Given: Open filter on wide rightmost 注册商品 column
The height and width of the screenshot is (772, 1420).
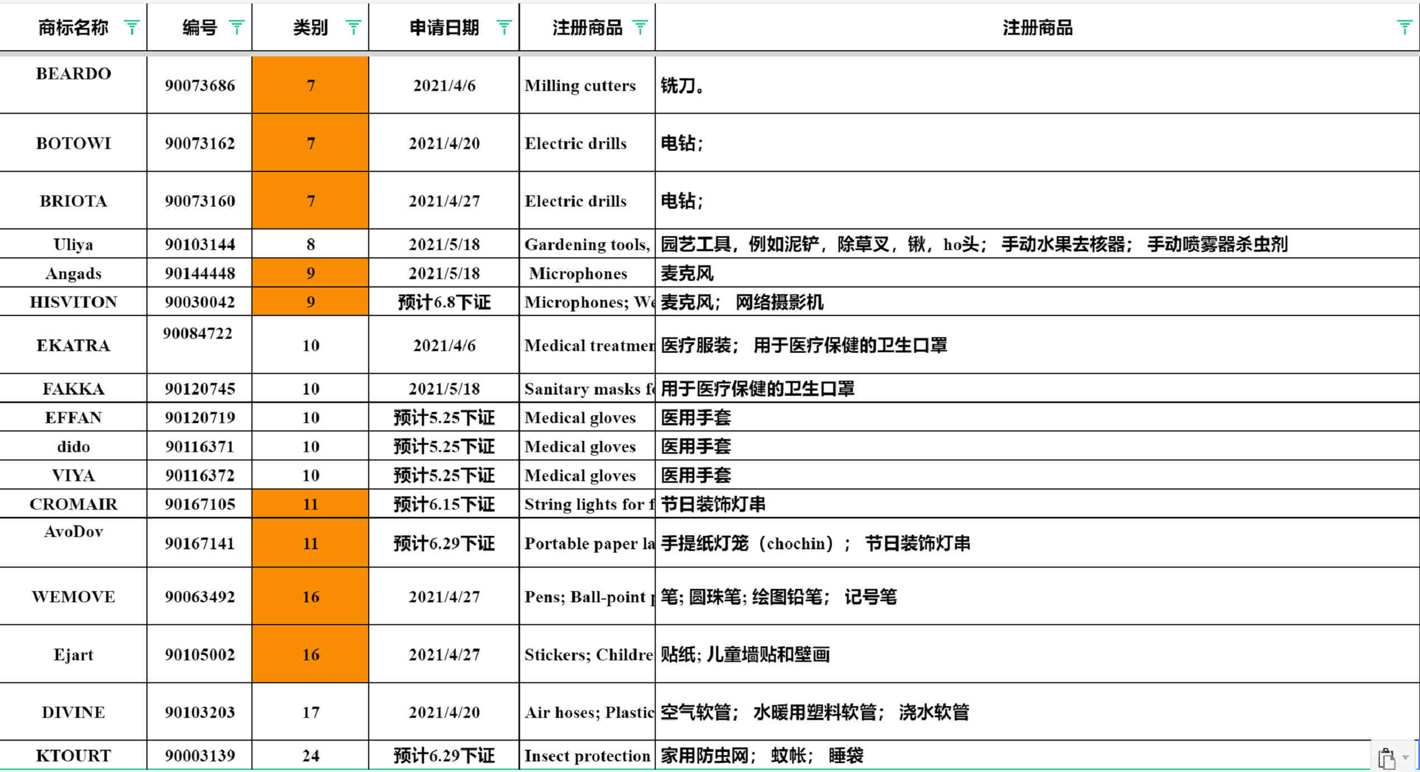Looking at the screenshot, I should (1404, 27).
